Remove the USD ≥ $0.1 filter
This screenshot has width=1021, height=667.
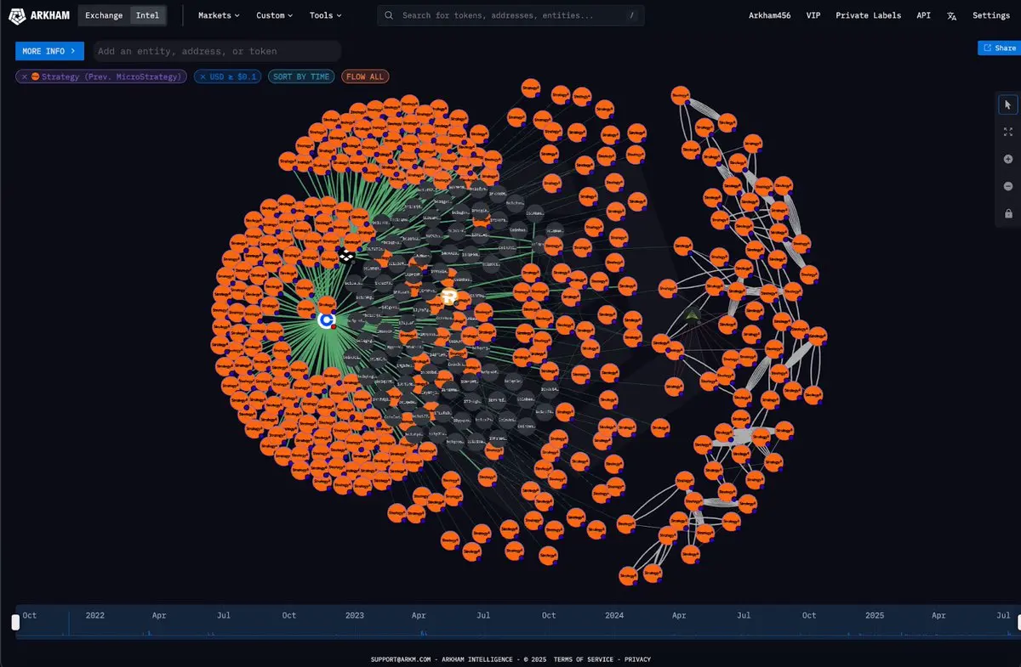(x=202, y=76)
